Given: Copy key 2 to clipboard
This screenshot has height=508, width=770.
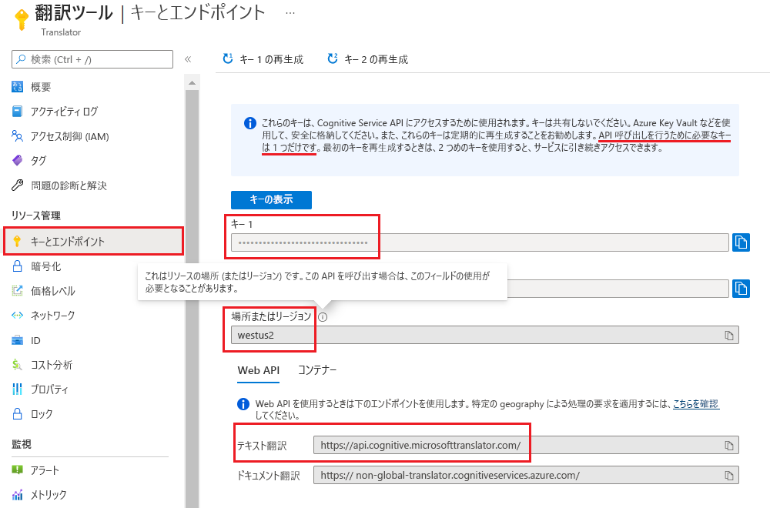Looking at the screenshot, I should (x=741, y=289).
